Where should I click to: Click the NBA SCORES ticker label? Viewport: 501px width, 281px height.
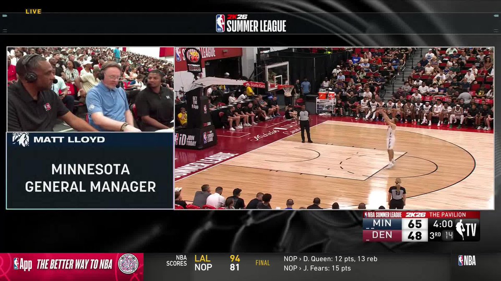(177, 261)
